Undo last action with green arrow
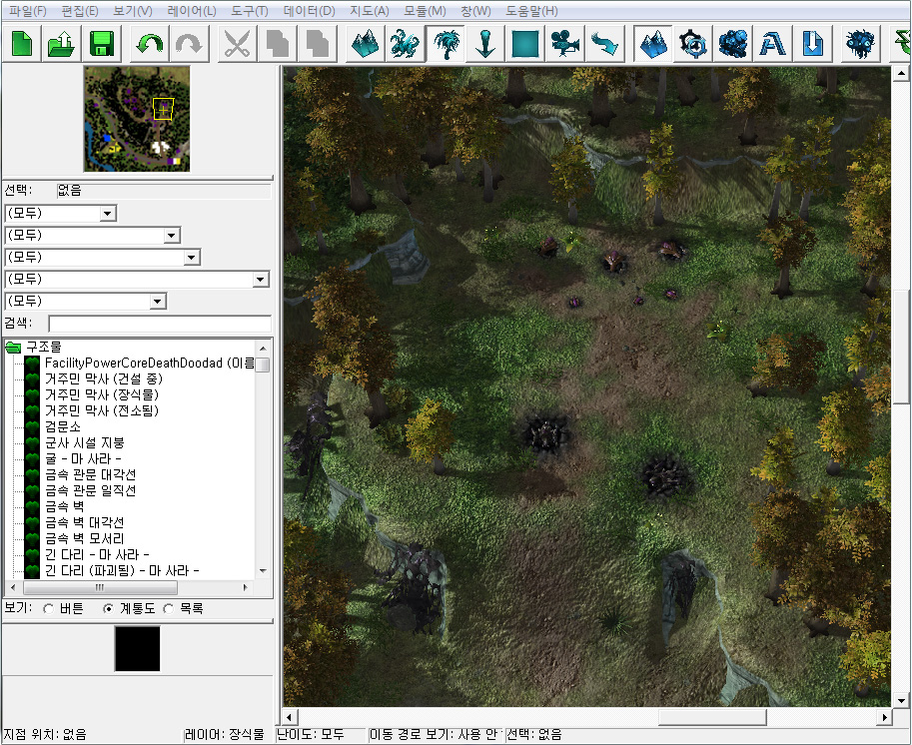Screen dimensions: 912x745 [150, 44]
